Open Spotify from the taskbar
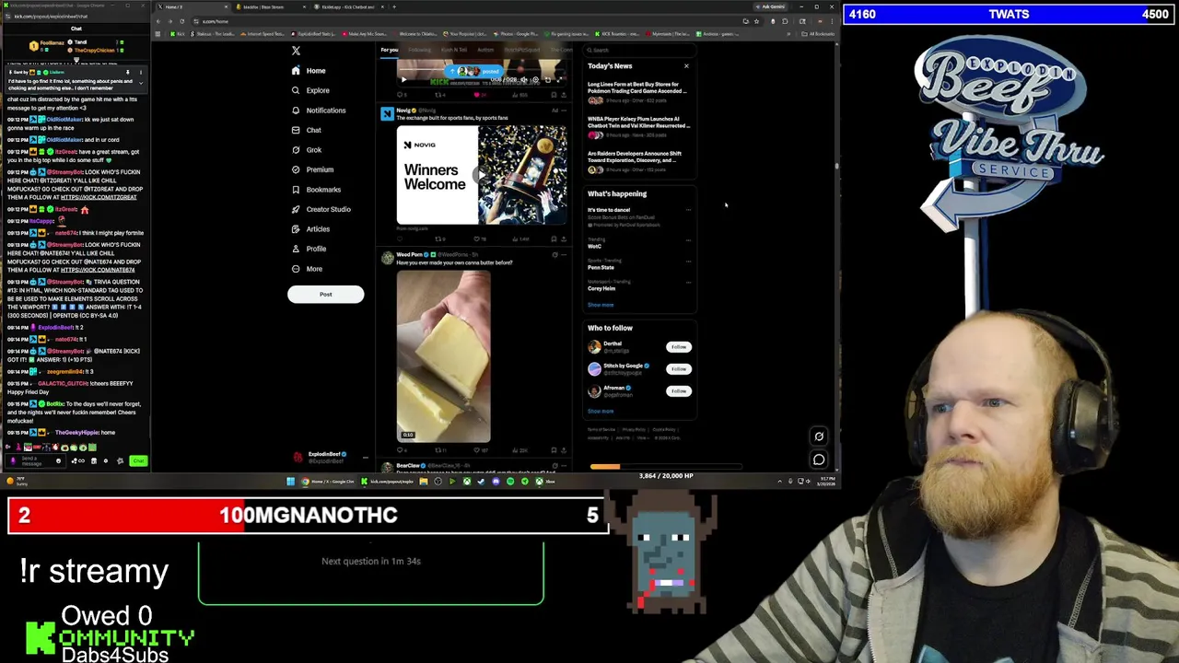 tap(510, 482)
